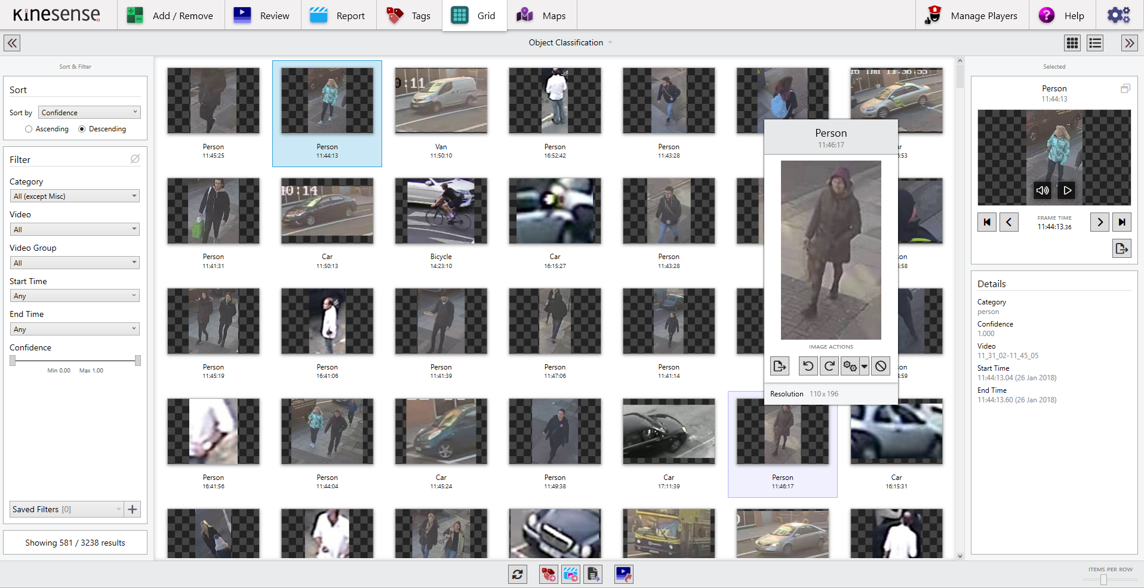The width and height of the screenshot is (1144, 588).
Task: Click the Items Per Row slider
Action: click(x=1103, y=579)
